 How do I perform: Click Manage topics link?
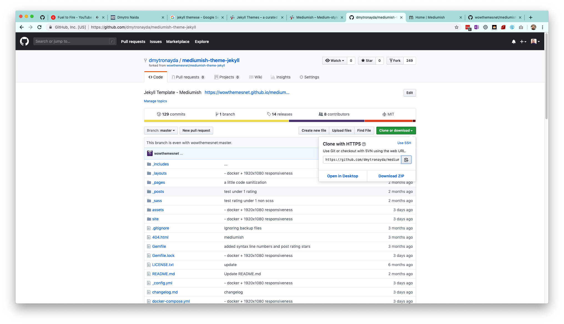(x=155, y=101)
